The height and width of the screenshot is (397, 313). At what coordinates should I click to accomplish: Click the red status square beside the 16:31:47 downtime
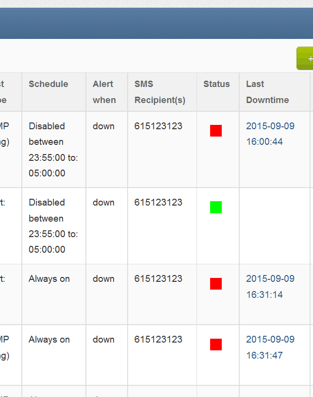(216, 345)
